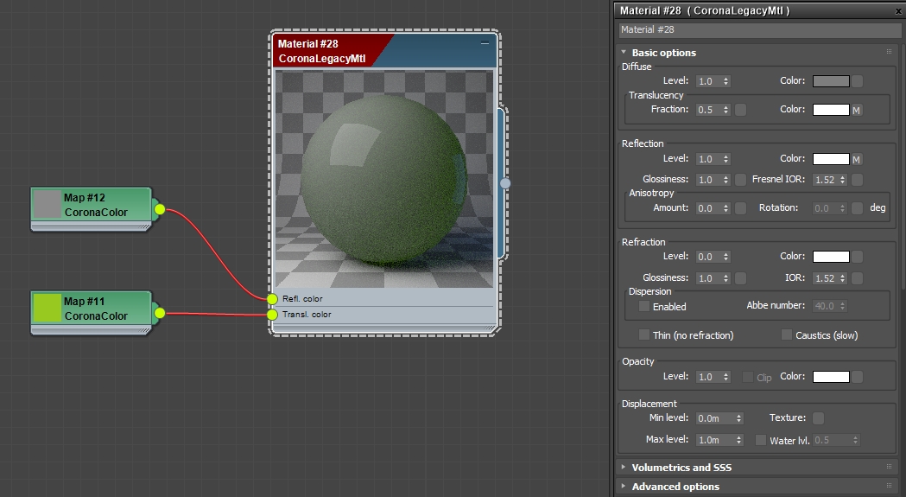Expand the Volumetrics and SSS rollout
Viewport: 906px width, 497px height.
(x=624, y=467)
